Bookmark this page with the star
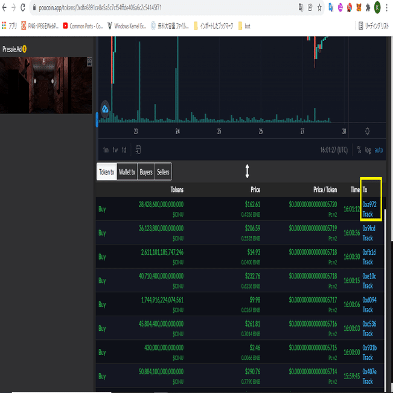The width and height of the screenshot is (393, 393). point(319,8)
